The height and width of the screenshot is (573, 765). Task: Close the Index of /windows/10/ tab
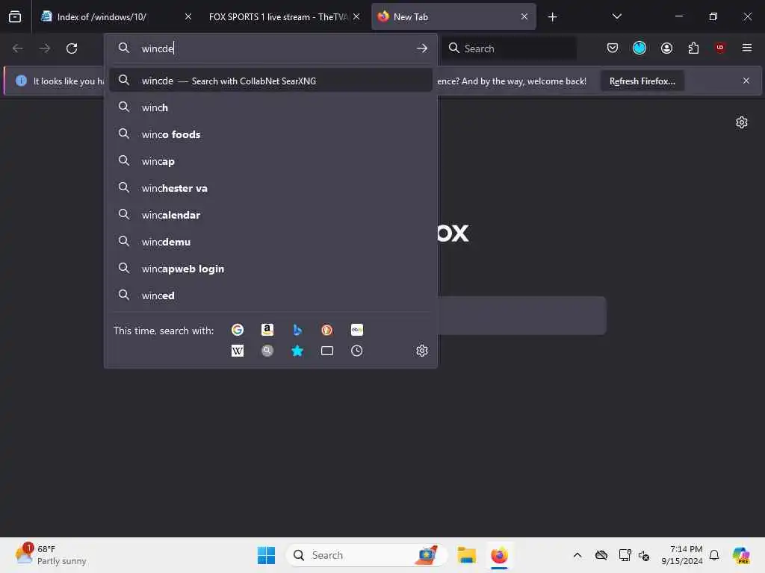pyautogui.click(x=188, y=16)
